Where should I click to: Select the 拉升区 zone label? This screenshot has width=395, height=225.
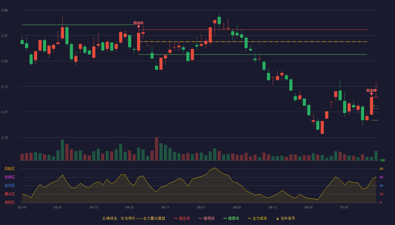tap(10, 186)
